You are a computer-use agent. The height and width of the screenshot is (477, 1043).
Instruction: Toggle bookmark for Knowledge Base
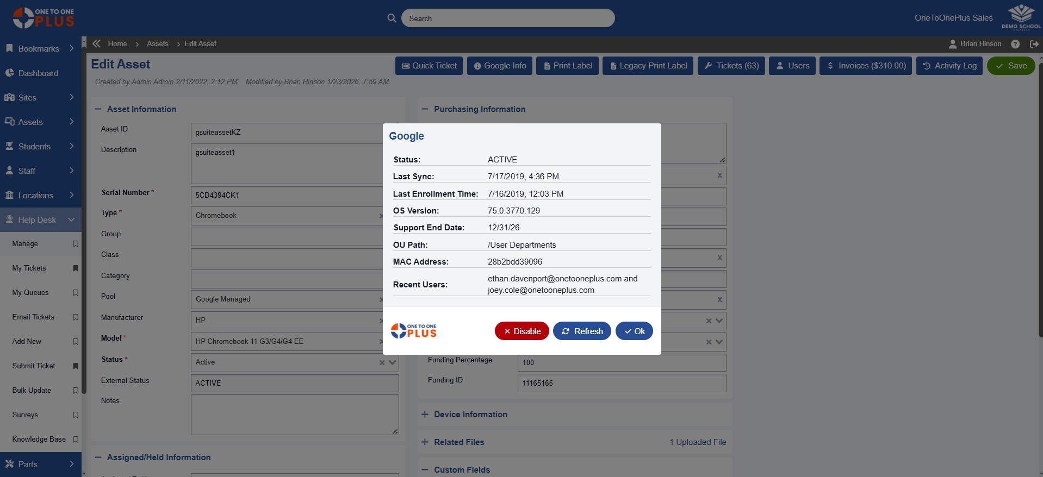point(76,440)
